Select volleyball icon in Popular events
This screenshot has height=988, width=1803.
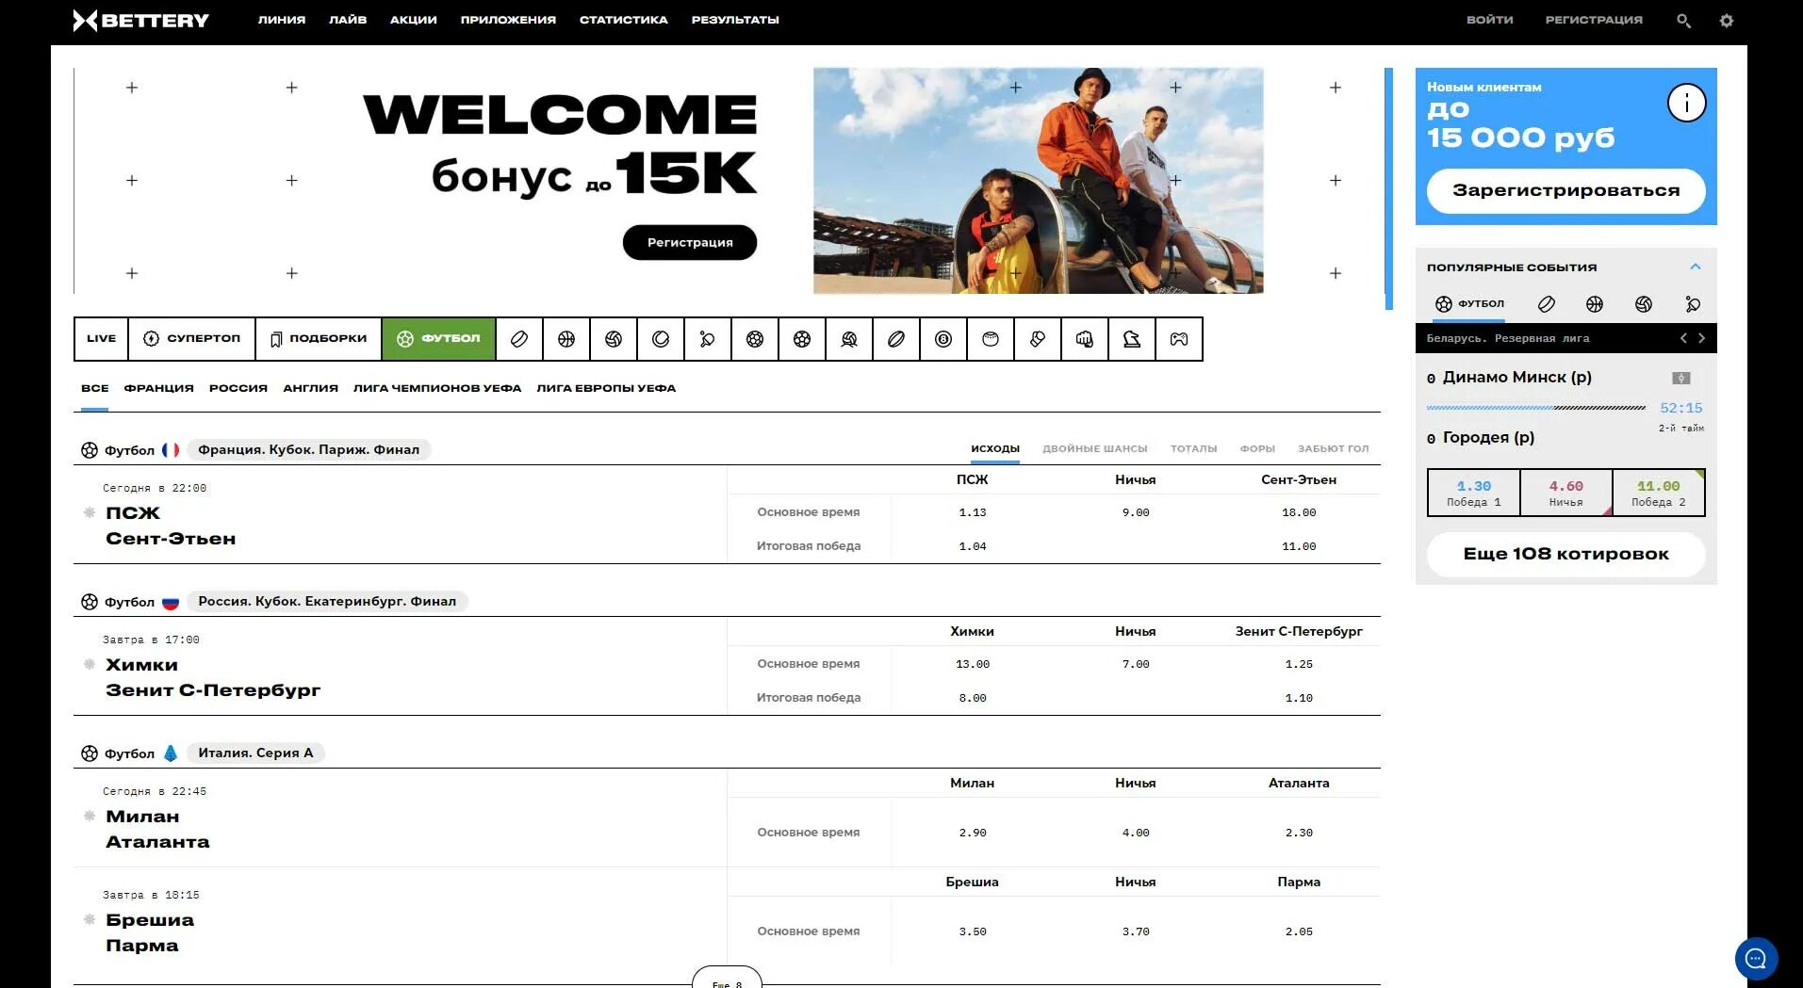pos(1644,304)
